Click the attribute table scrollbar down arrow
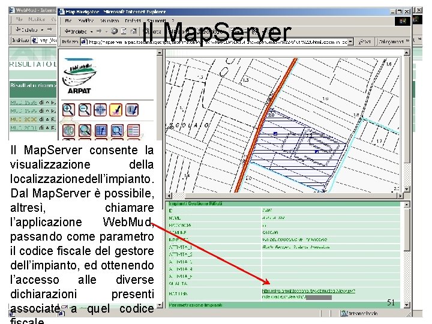The image size is (432, 324). pos(407,305)
